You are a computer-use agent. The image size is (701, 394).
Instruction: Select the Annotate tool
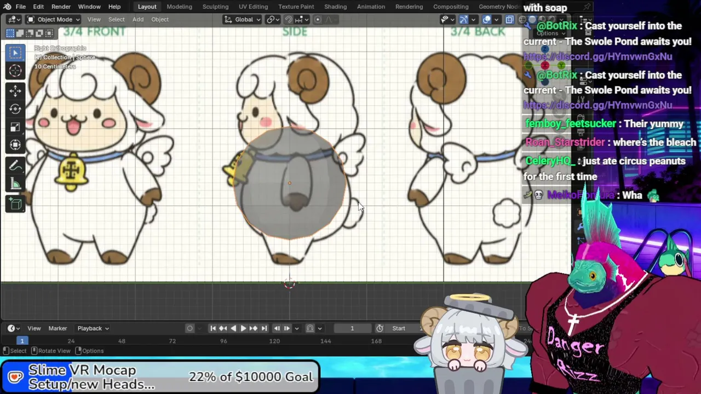tap(15, 166)
